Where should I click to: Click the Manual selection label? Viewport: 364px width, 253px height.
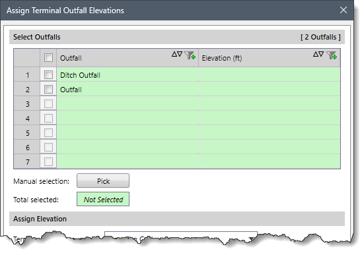42,181
